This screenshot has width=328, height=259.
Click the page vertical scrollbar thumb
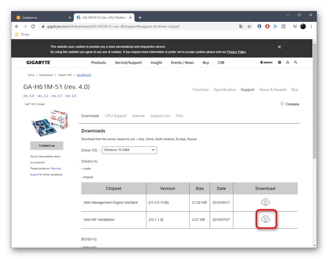pyautogui.click(x=315, y=100)
